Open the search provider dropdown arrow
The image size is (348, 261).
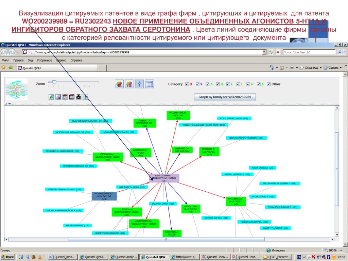tap(345, 52)
